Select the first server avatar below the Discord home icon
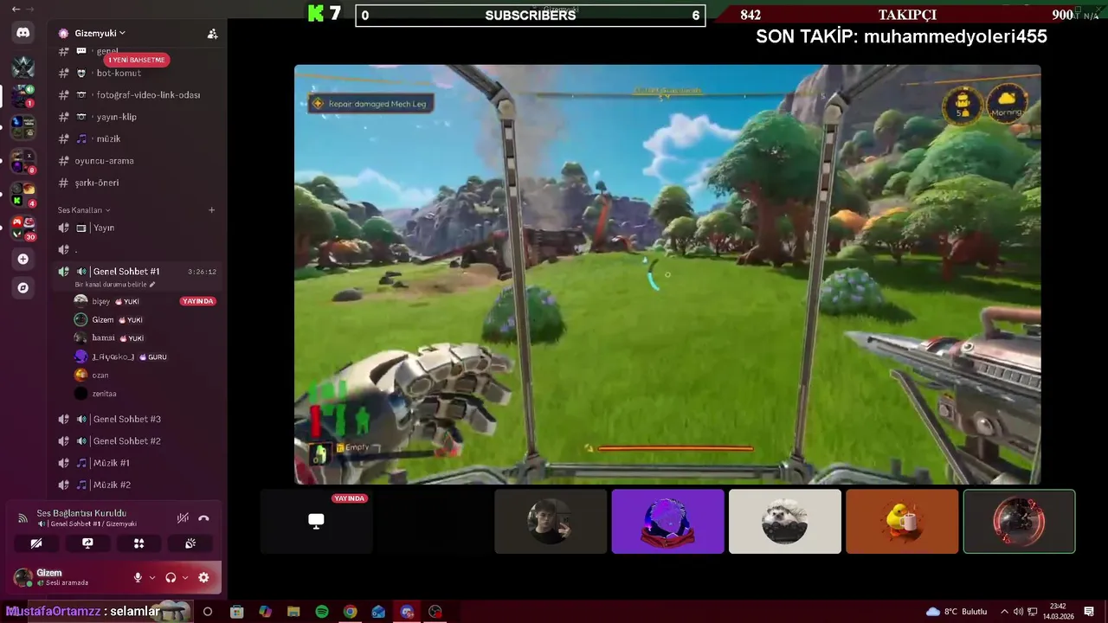 23,66
